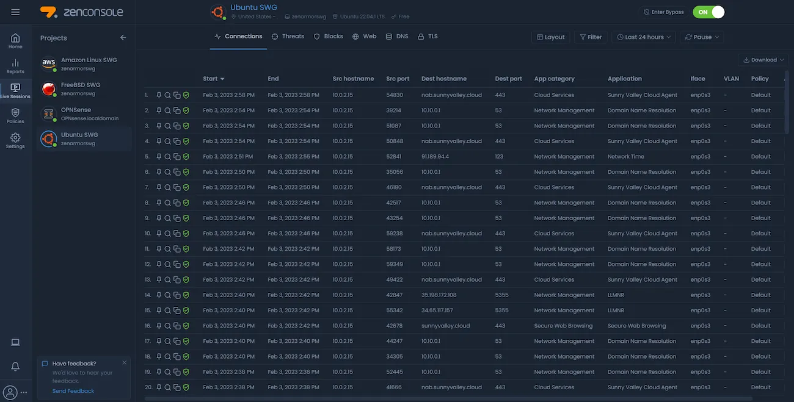Click the Application column header
The height and width of the screenshot is (402, 794).
coord(625,79)
